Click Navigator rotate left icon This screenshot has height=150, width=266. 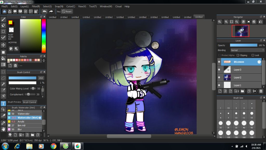click(x=243, y=22)
